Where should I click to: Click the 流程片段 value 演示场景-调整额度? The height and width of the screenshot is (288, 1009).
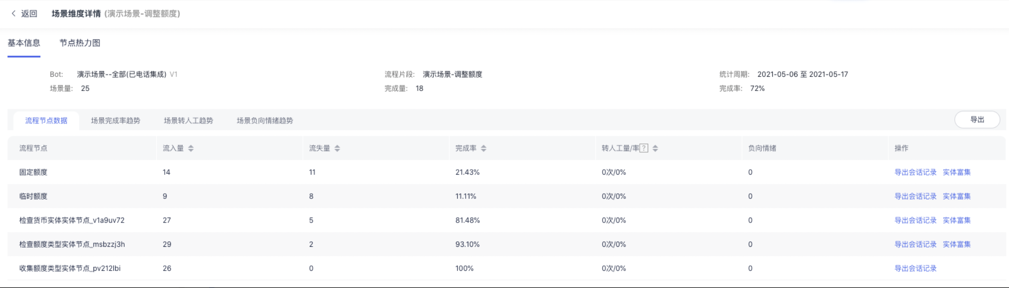(452, 74)
